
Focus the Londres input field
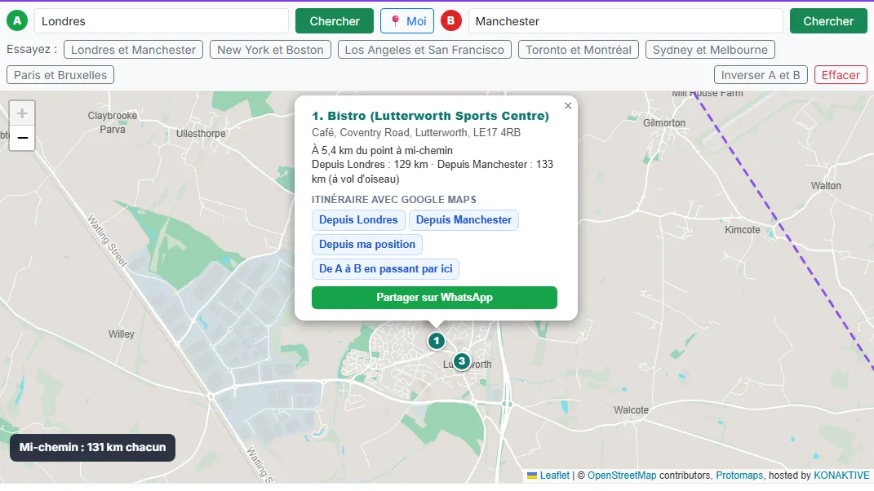pyautogui.click(x=162, y=21)
